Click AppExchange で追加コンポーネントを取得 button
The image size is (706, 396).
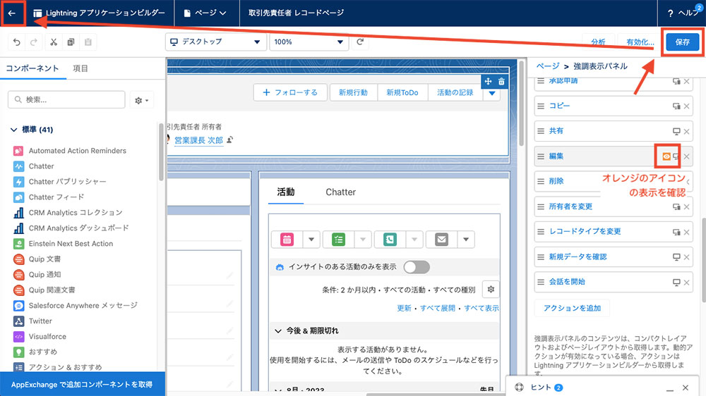(x=83, y=384)
